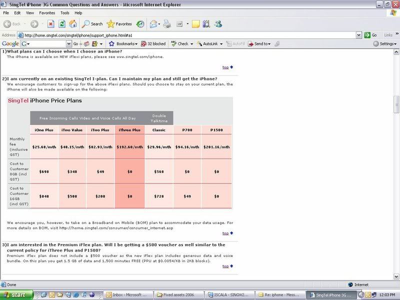Refresh the page with the Refresh icon

click(62, 23)
